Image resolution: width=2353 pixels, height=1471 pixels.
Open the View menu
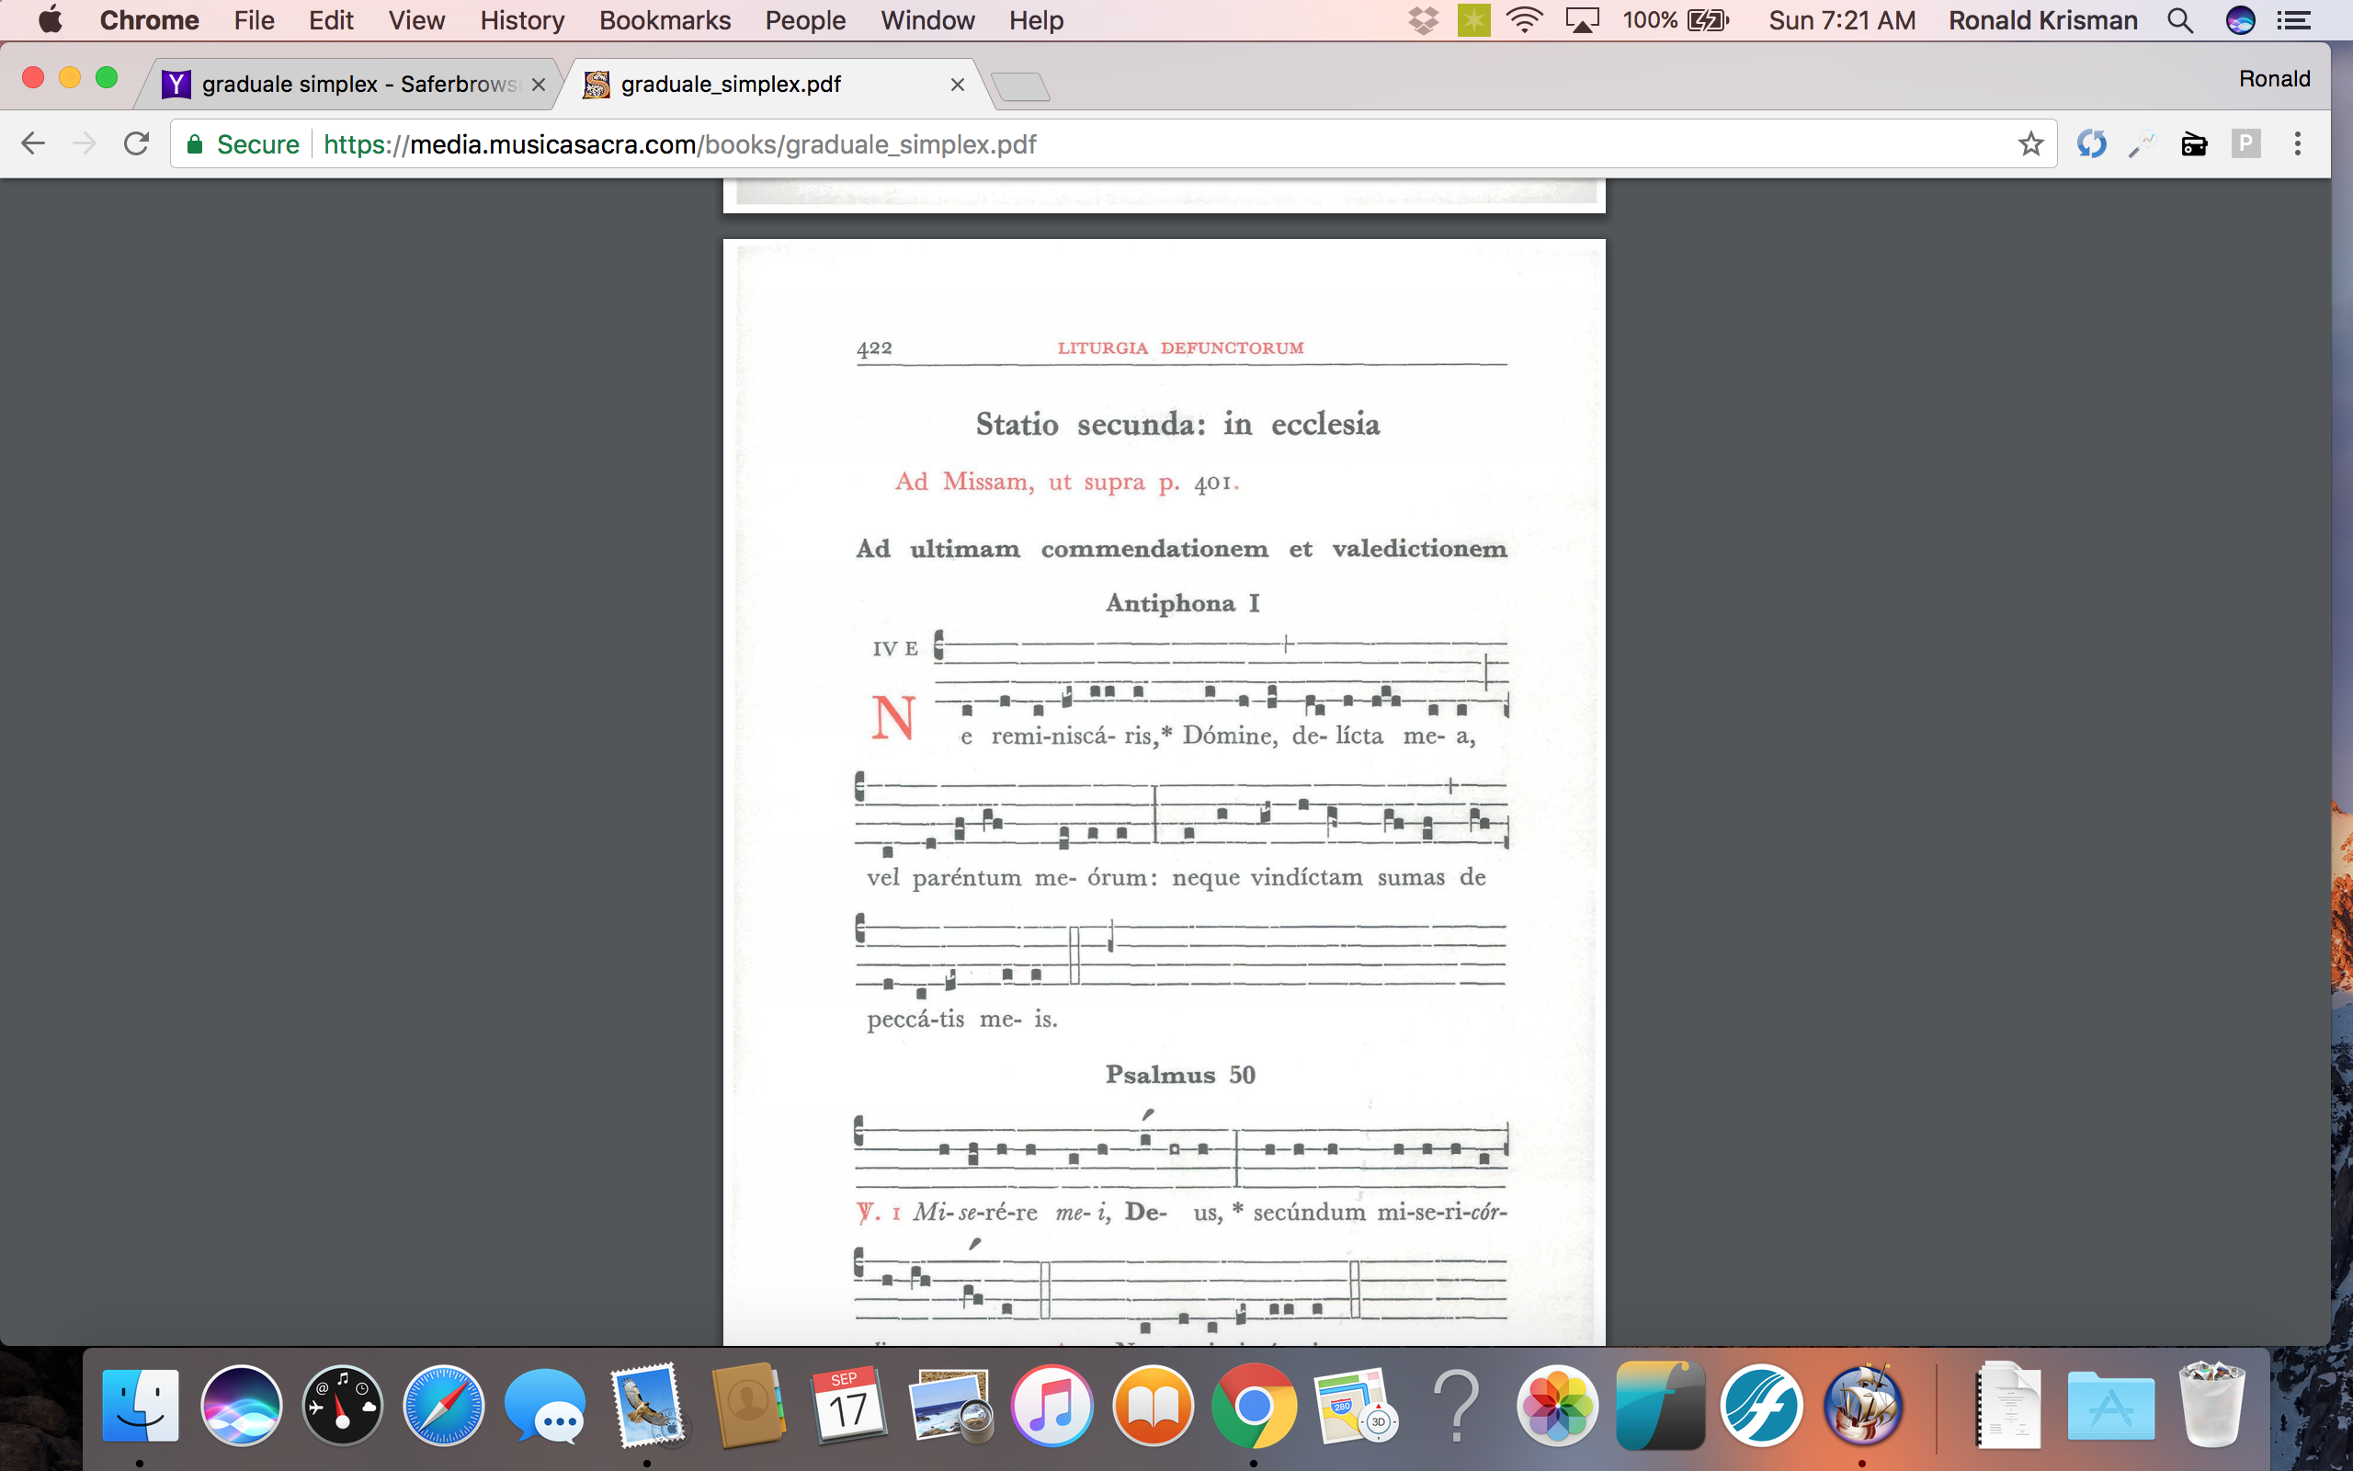coord(416,20)
